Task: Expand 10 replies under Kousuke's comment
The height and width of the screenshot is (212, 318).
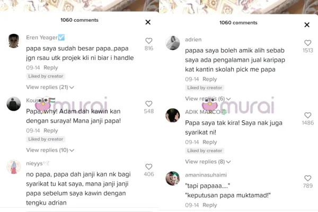Action: point(50,150)
